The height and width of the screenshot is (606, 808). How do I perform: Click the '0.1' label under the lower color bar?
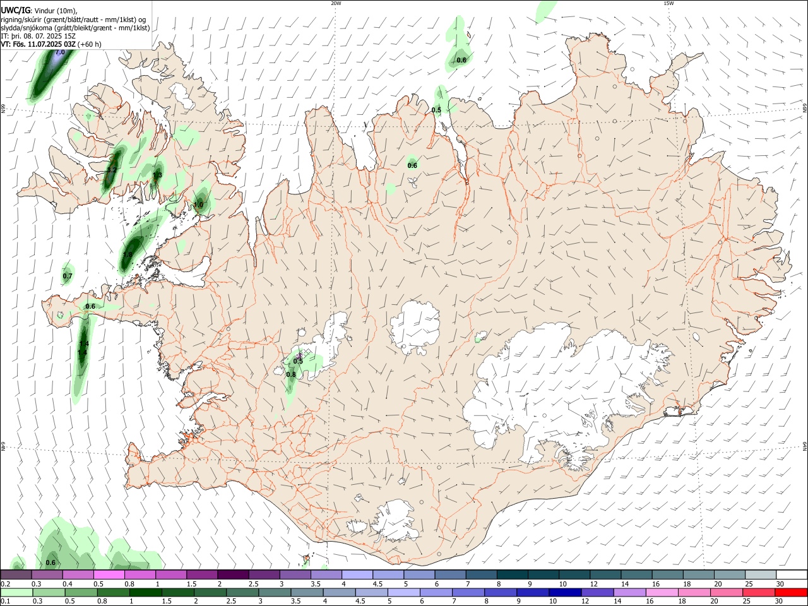pyautogui.click(x=4, y=602)
